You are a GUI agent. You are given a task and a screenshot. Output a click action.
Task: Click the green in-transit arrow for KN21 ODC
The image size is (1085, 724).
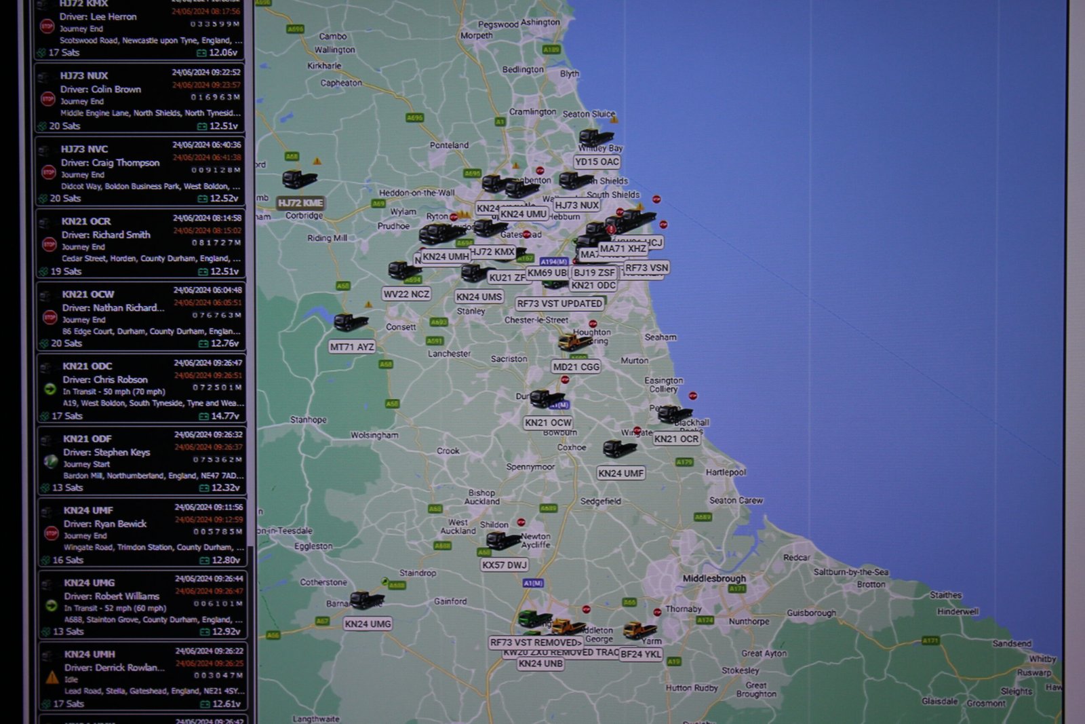50,389
